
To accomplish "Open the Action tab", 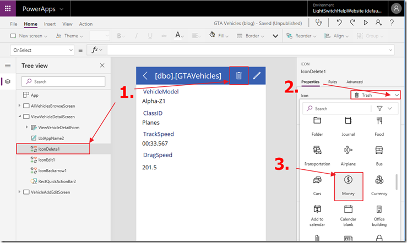I will tap(86, 24).
